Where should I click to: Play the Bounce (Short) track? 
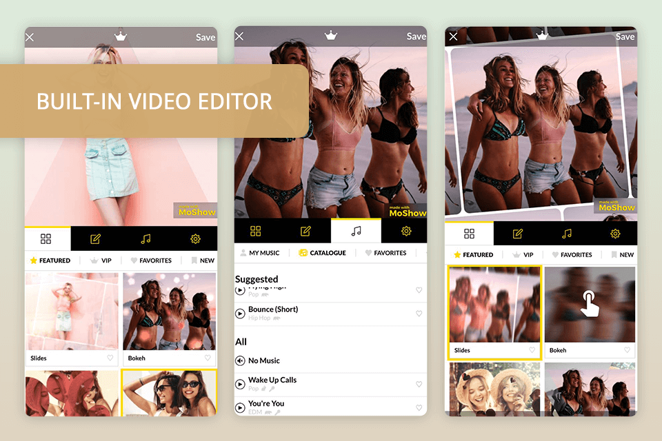click(240, 314)
